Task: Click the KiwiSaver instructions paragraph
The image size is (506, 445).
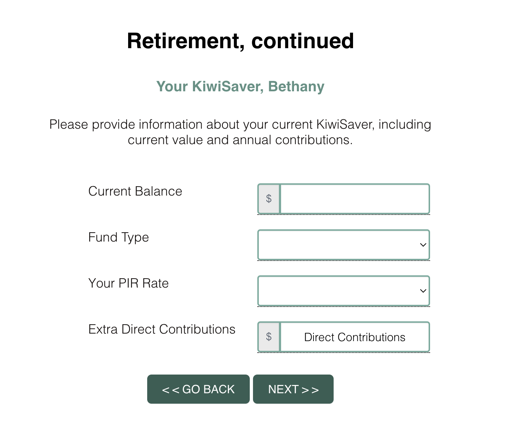Action: pyautogui.click(x=240, y=132)
